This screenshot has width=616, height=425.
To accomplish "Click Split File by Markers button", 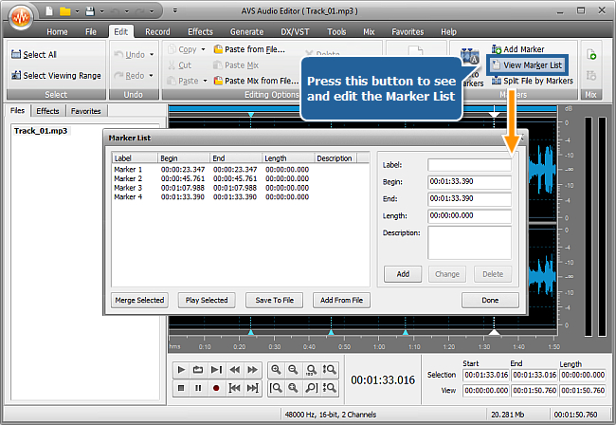I will 533,81.
